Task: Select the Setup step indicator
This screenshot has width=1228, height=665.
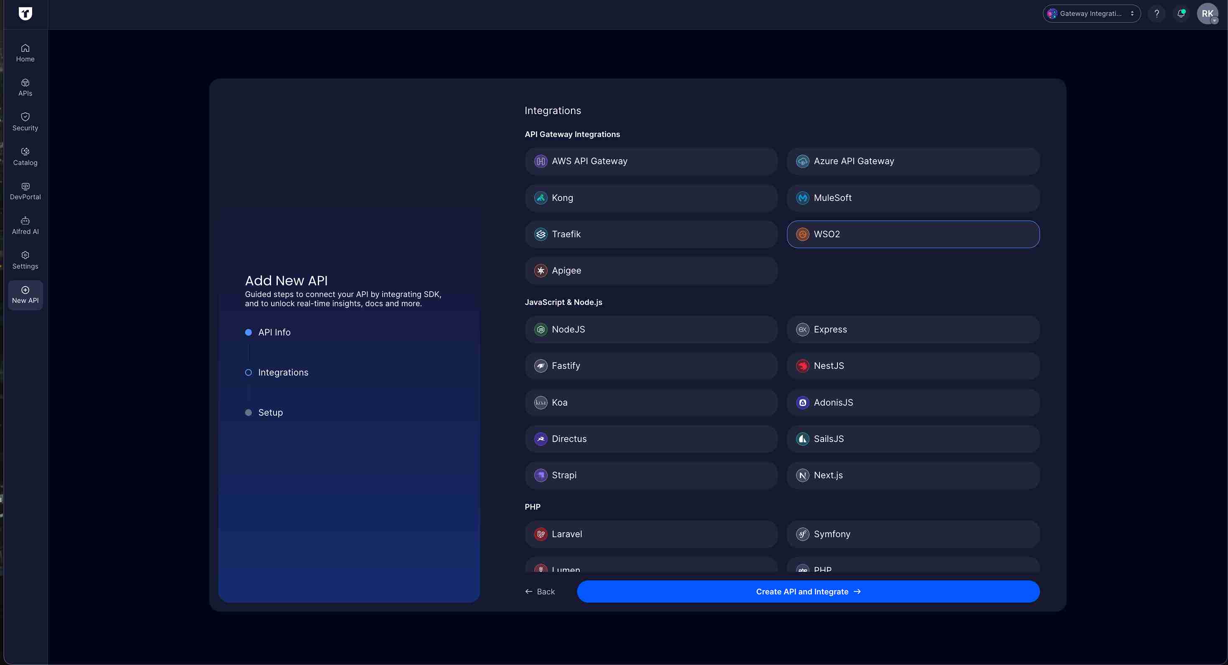Action: [x=248, y=412]
